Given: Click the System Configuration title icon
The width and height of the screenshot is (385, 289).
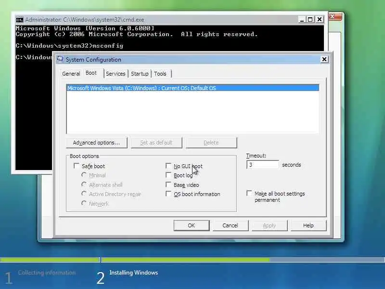Looking at the screenshot, I should pyautogui.click(x=60, y=59).
